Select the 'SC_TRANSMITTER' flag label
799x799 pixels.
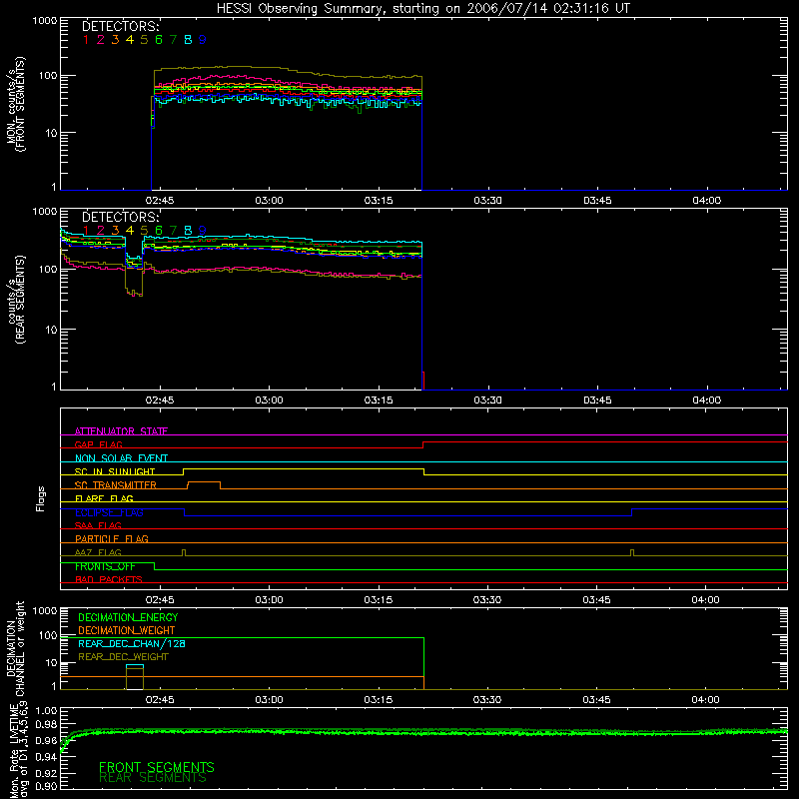[116, 485]
